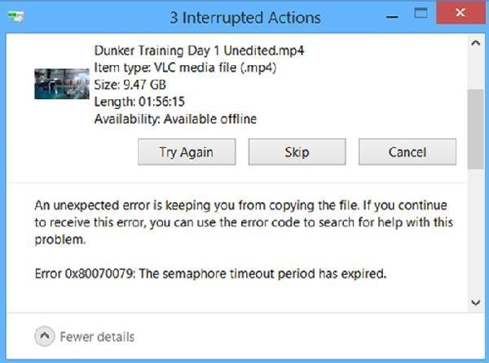Skip the interrupted file copy
Image resolution: width=489 pixels, height=363 pixels.
coord(297,152)
